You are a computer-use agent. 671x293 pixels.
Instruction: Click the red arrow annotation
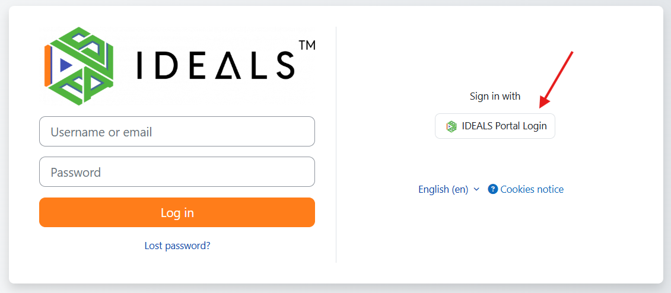click(556, 79)
